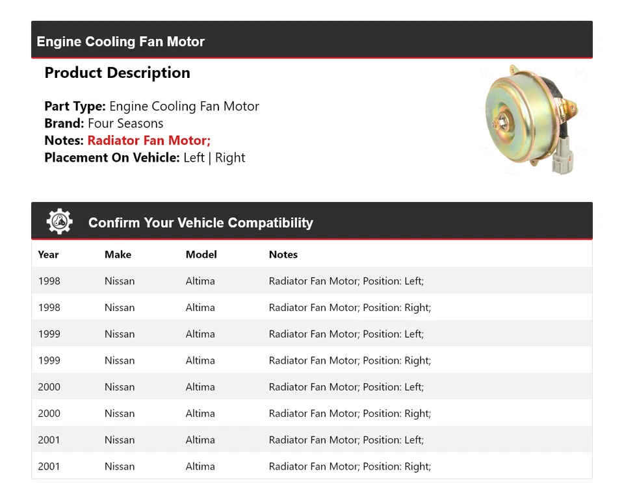Screen dimensions: 624x500
Task: Select the 1999 Altima Position Right row
Action: pyautogui.click(x=311, y=361)
